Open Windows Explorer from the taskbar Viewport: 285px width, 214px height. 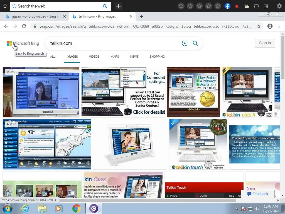click(42, 208)
